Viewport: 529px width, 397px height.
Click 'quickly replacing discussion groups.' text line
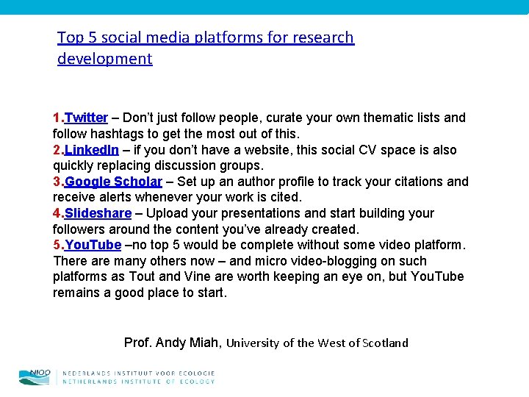point(158,165)
